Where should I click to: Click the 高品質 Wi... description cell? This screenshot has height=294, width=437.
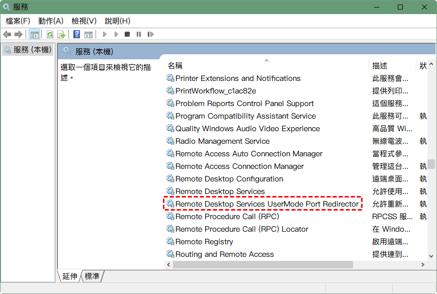click(x=392, y=129)
